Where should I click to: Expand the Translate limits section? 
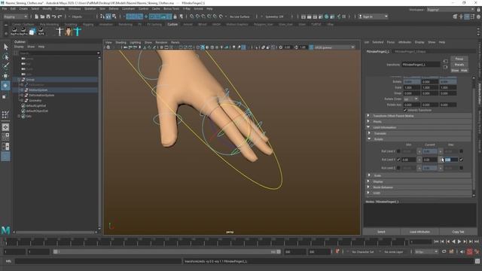[x=419, y=133]
